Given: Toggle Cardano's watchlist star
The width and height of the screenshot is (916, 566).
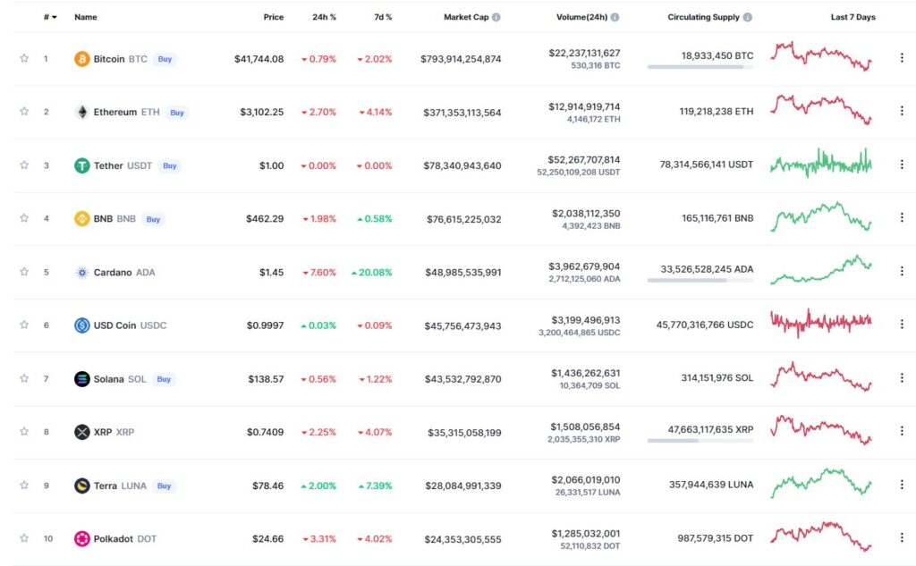Looking at the screenshot, I should pyautogui.click(x=24, y=272).
